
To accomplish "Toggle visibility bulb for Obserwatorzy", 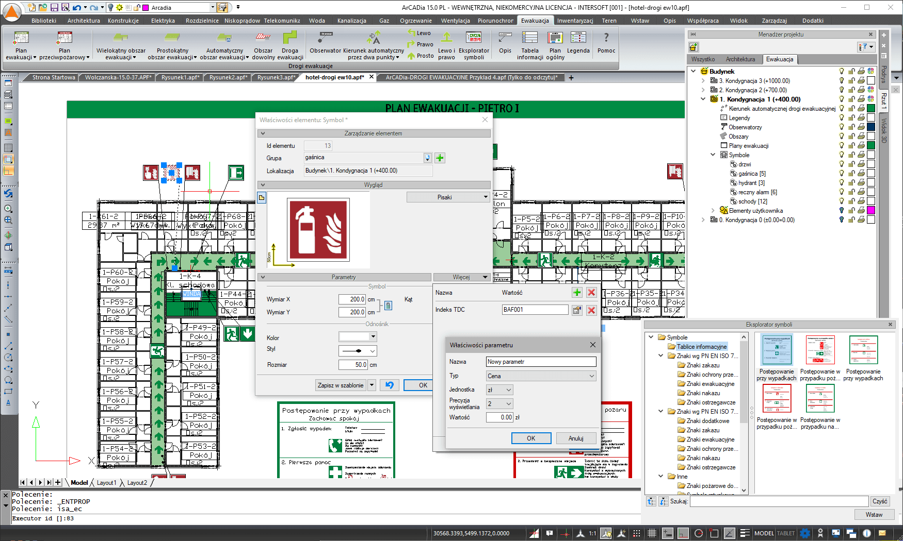I will [842, 127].
